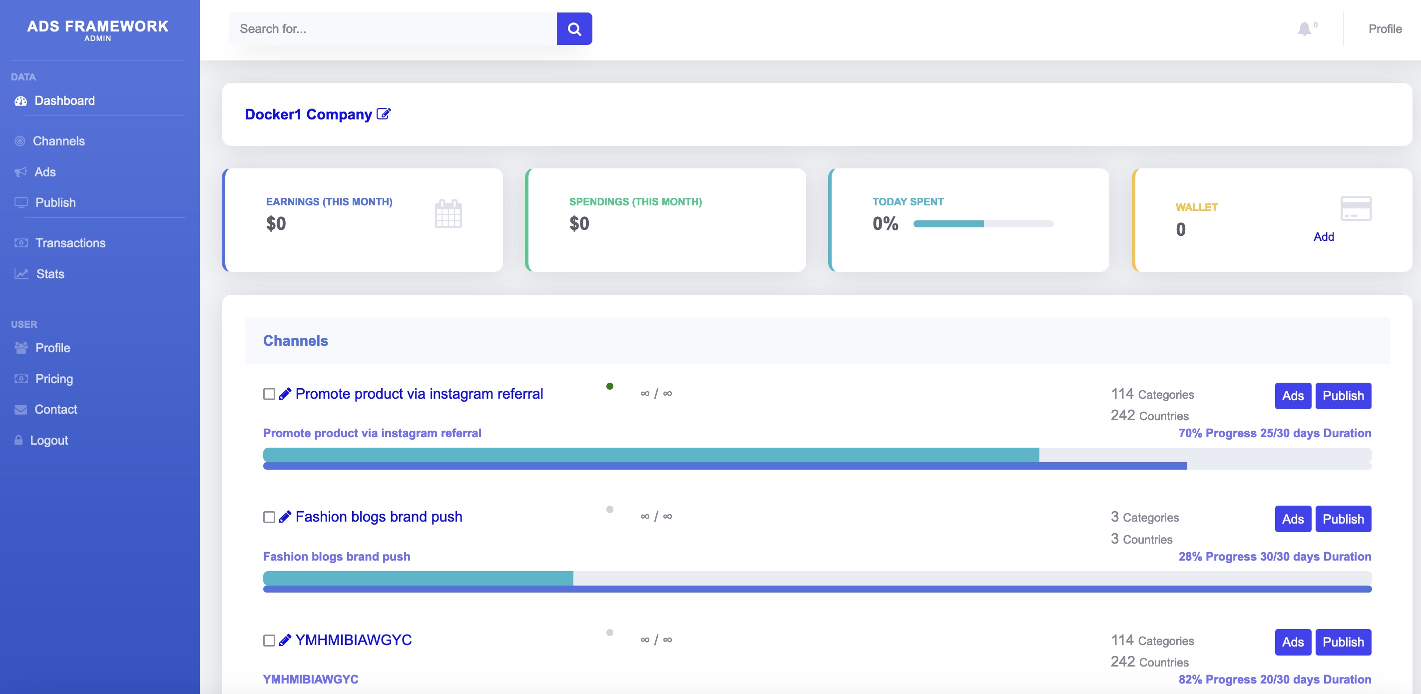
Task: Click the pencil icon for Fashion blogs brand push
Action: (x=285, y=517)
